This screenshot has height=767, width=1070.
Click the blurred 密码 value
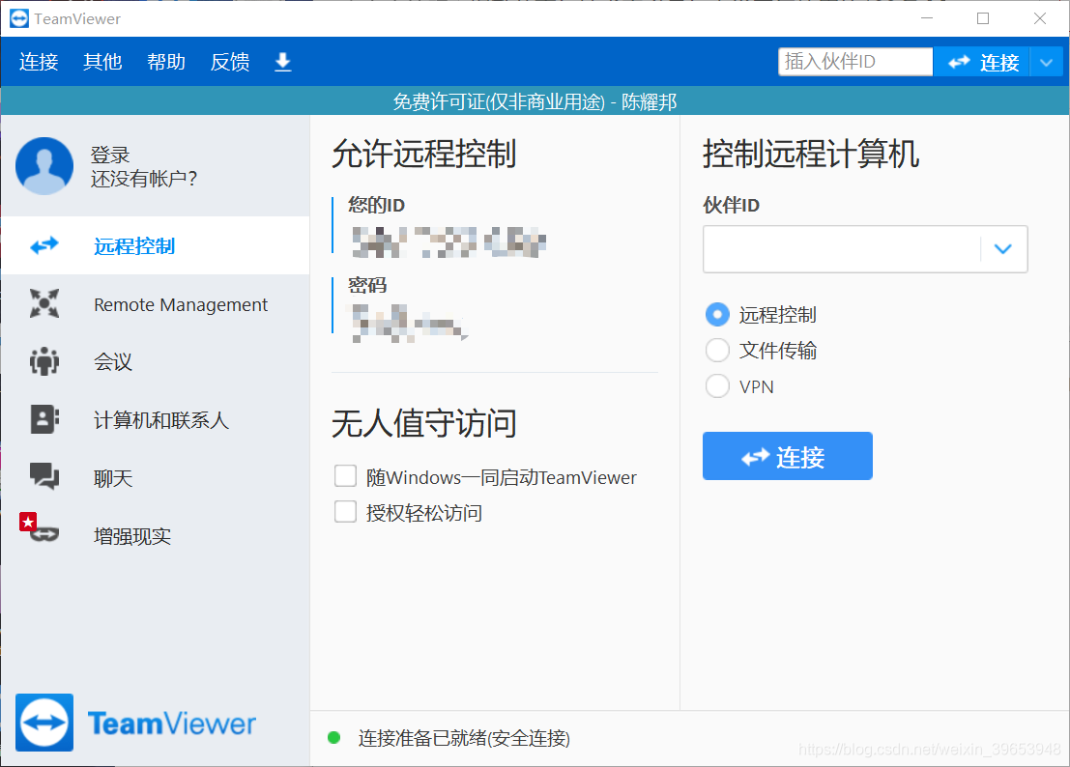408,323
